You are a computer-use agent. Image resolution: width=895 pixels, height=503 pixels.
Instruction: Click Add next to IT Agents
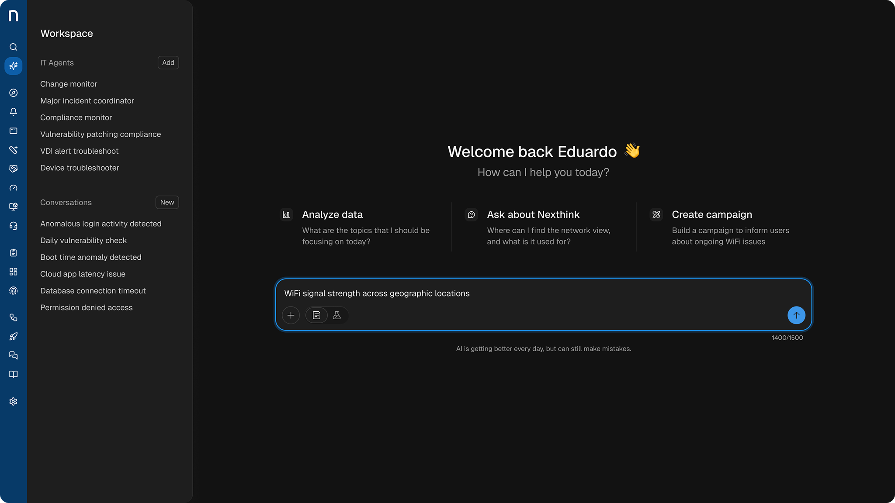[x=168, y=62]
